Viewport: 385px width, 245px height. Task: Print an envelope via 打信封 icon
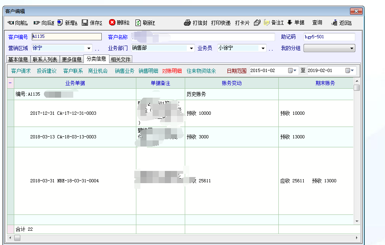click(x=187, y=23)
